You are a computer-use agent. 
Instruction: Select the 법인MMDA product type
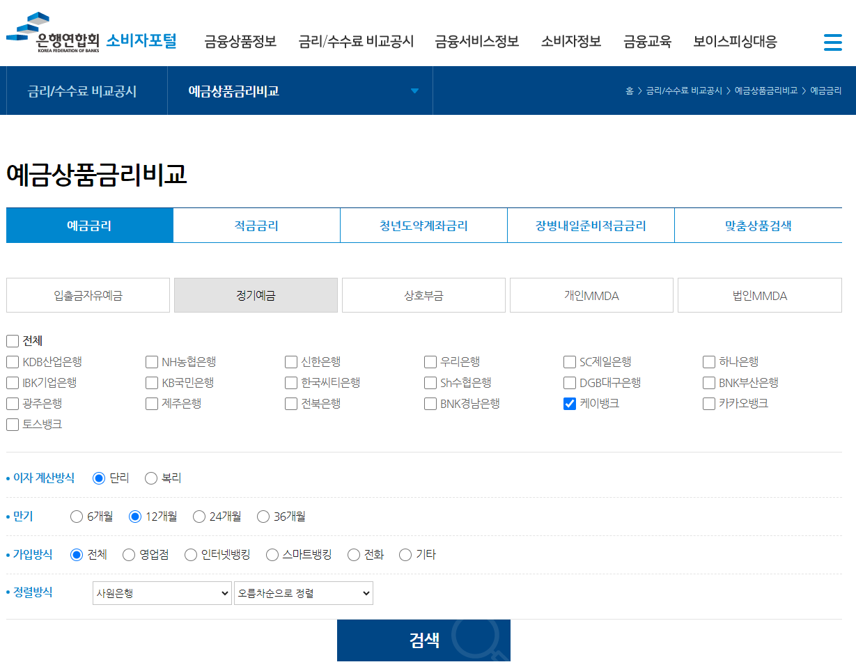(x=759, y=295)
